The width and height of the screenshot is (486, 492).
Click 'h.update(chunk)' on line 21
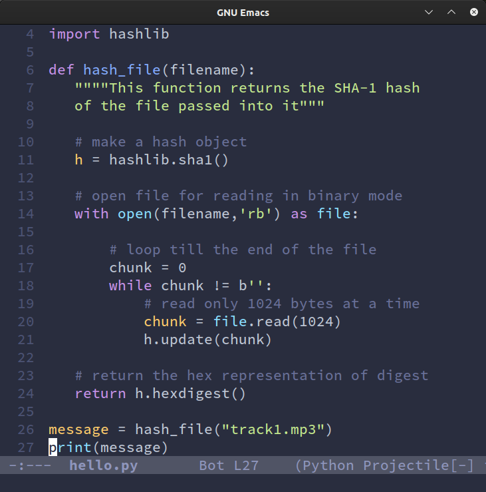point(207,340)
